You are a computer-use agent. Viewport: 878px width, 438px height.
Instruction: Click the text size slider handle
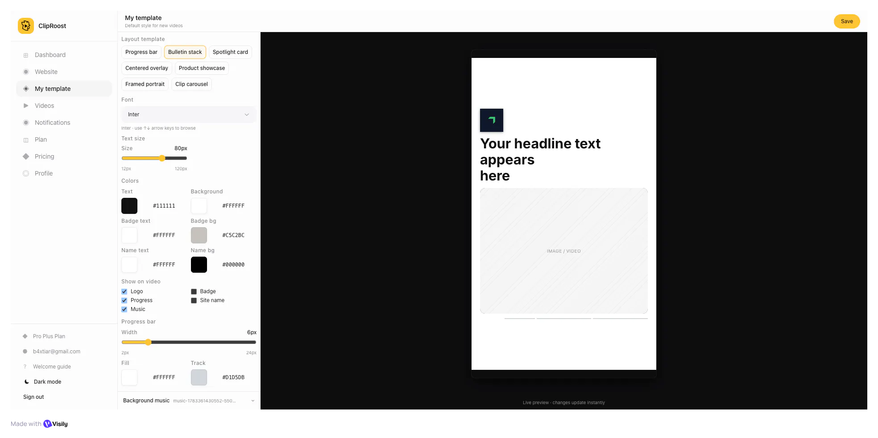point(162,158)
